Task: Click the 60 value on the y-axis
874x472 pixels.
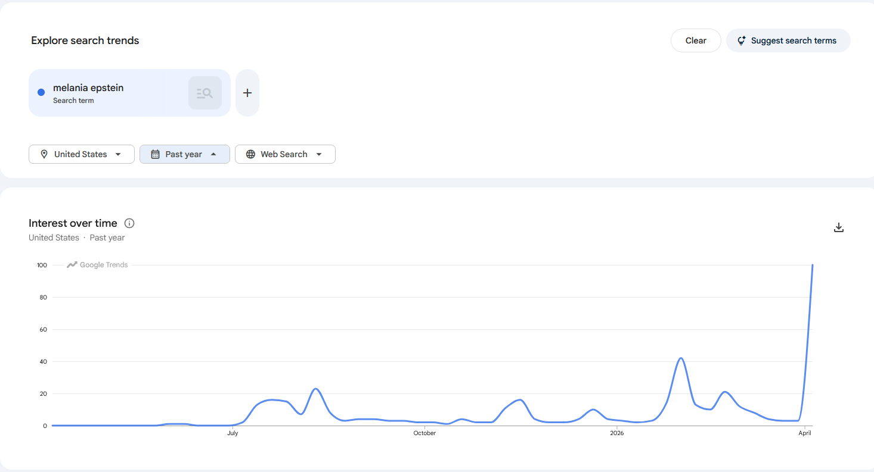Action: tap(44, 329)
